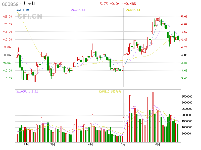Toggle the MA10:4.56 moving average label
This screenshot has height=150, width=201.
pos(78,10)
